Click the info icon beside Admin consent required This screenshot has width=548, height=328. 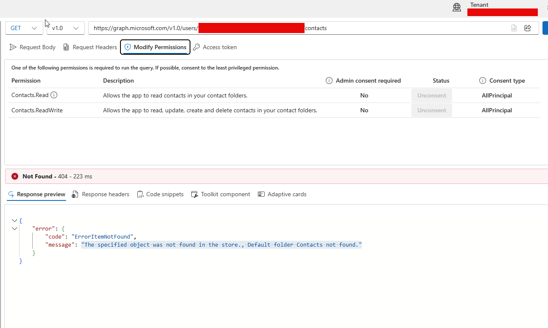tap(329, 81)
